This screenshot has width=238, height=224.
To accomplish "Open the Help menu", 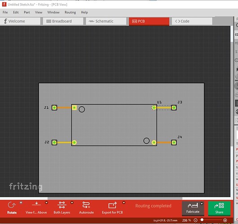I will click(x=84, y=12).
